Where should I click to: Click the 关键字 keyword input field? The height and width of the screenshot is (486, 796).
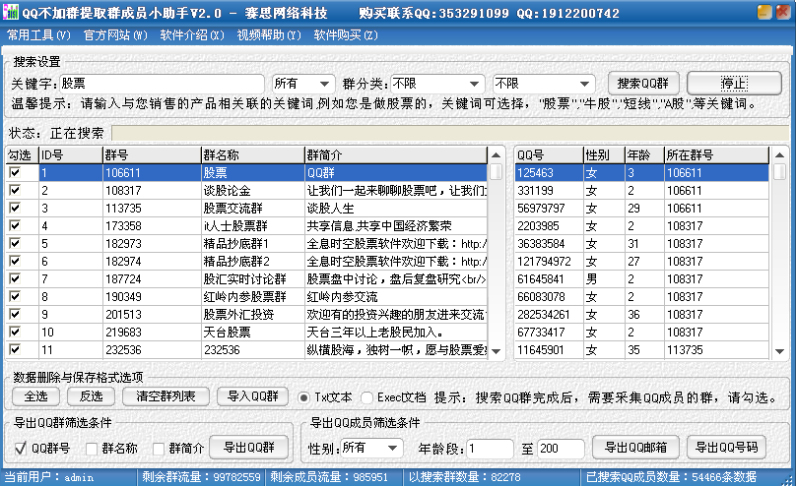tap(162, 84)
